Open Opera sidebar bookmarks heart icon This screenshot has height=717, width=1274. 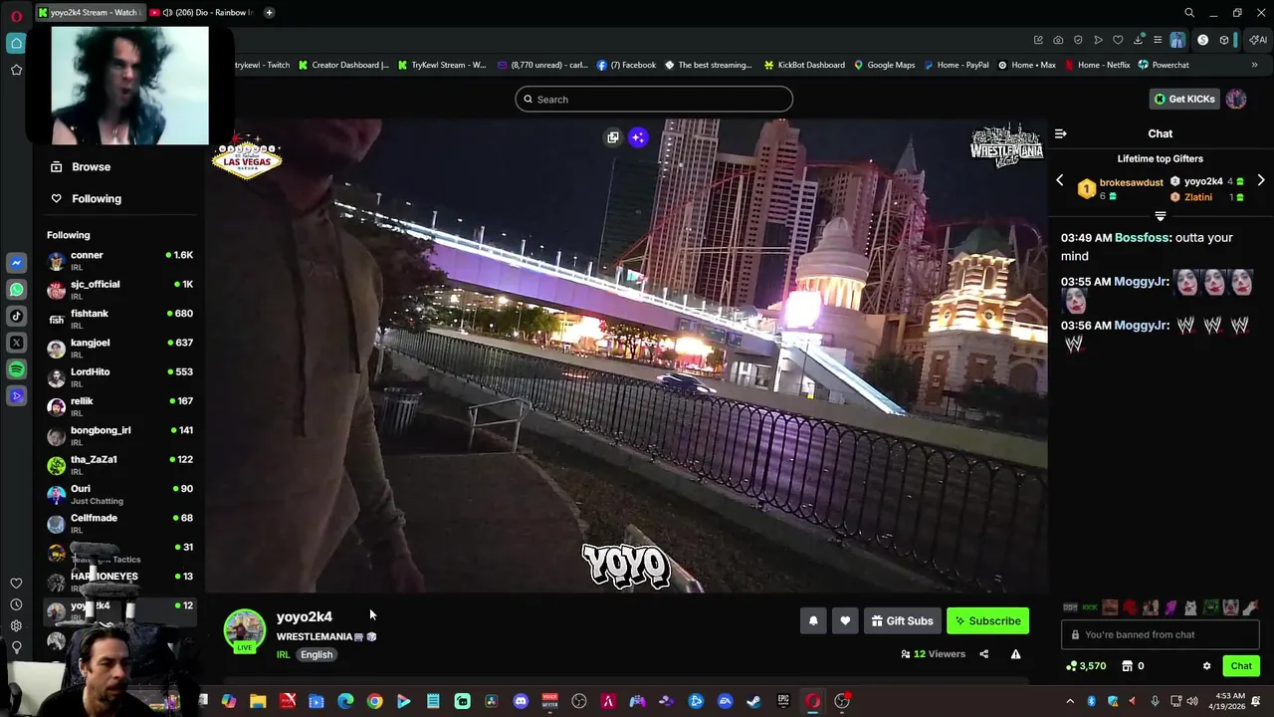[16, 584]
